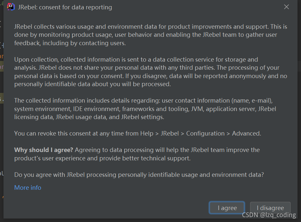Screen dimensions: 301x222
Task: Click the dialog title 'JRebel: consent for data reporting'
Action: (65, 7)
